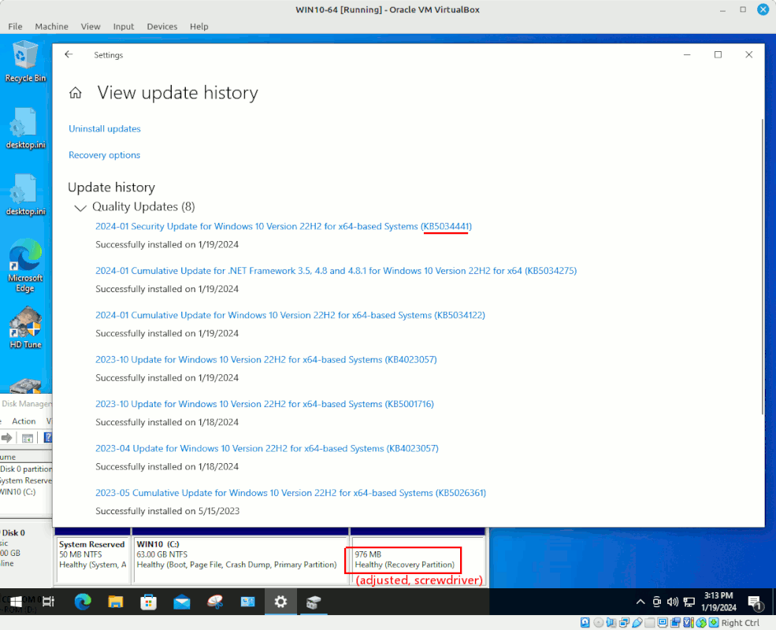Click Disk Management forward arrow toolbar icon
Viewport: 776px width, 630px height.
point(7,438)
